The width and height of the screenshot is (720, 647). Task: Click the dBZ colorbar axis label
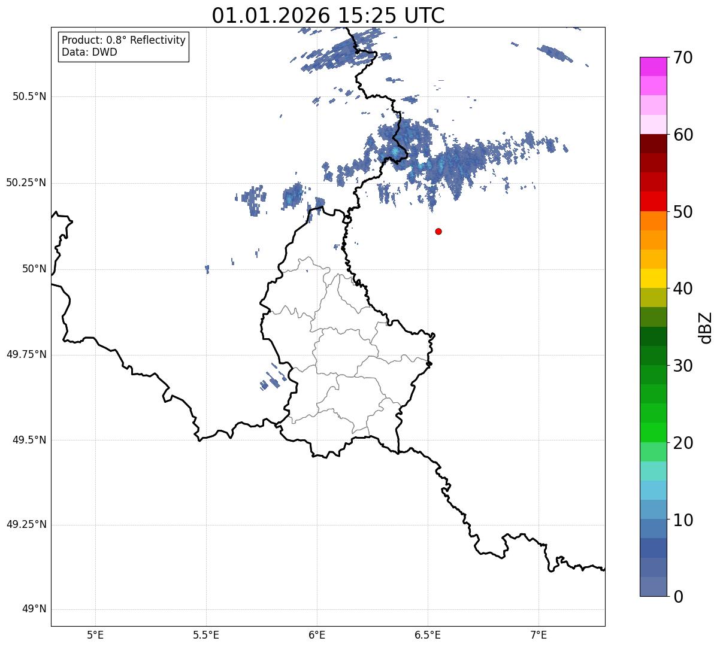tap(706, 327)
